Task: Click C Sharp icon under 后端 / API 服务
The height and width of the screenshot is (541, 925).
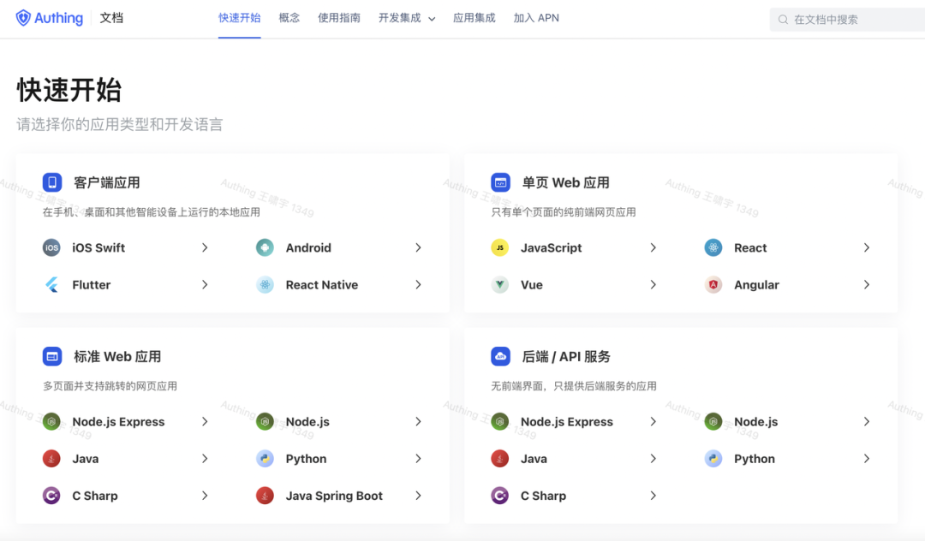Action: click(499, 496)
